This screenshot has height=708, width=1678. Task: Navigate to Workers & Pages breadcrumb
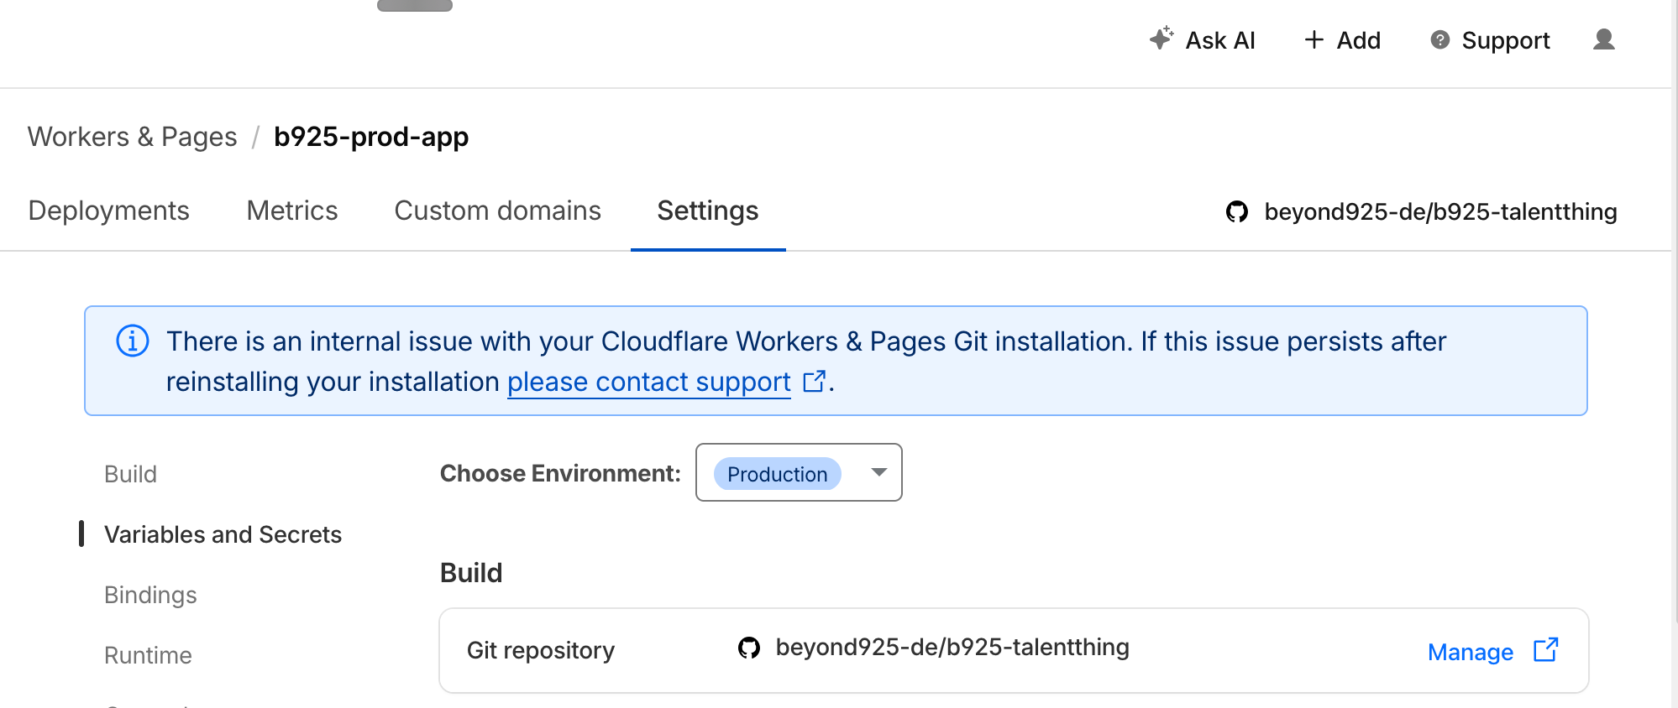(132, 137)
